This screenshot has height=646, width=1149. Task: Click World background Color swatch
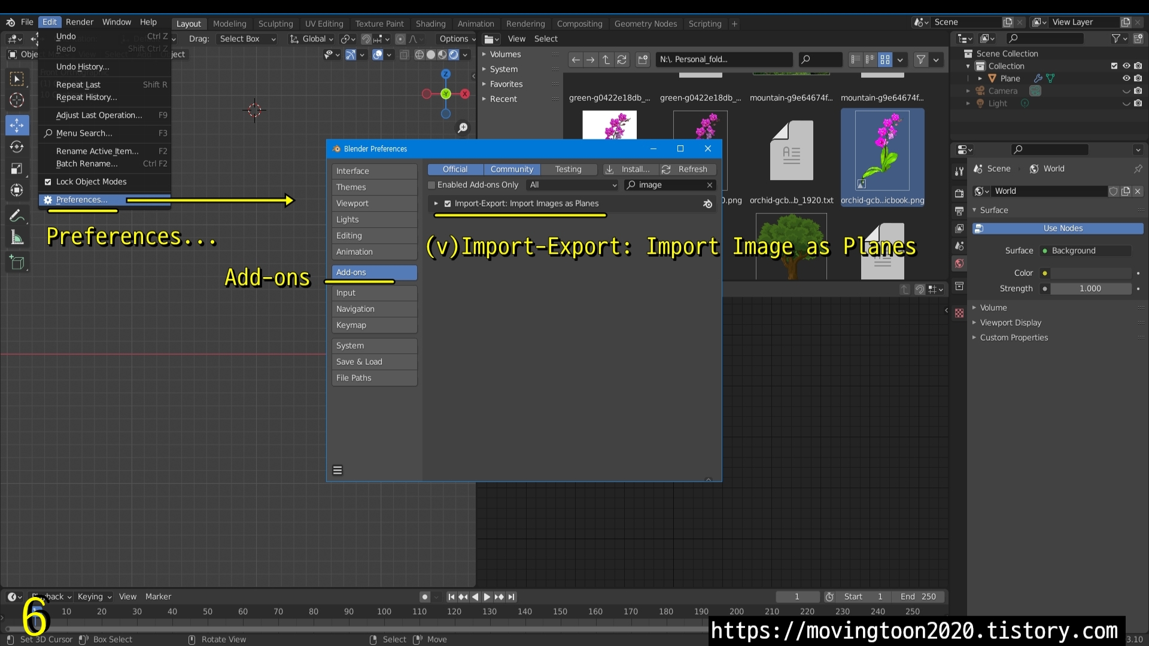pyautogui.click(x=1091, y=273)
